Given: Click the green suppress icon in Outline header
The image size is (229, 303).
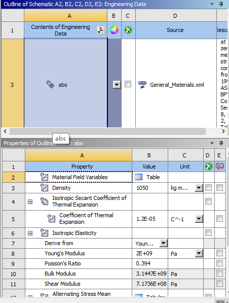Looking at the screenshot, I should tap(128, 30).
